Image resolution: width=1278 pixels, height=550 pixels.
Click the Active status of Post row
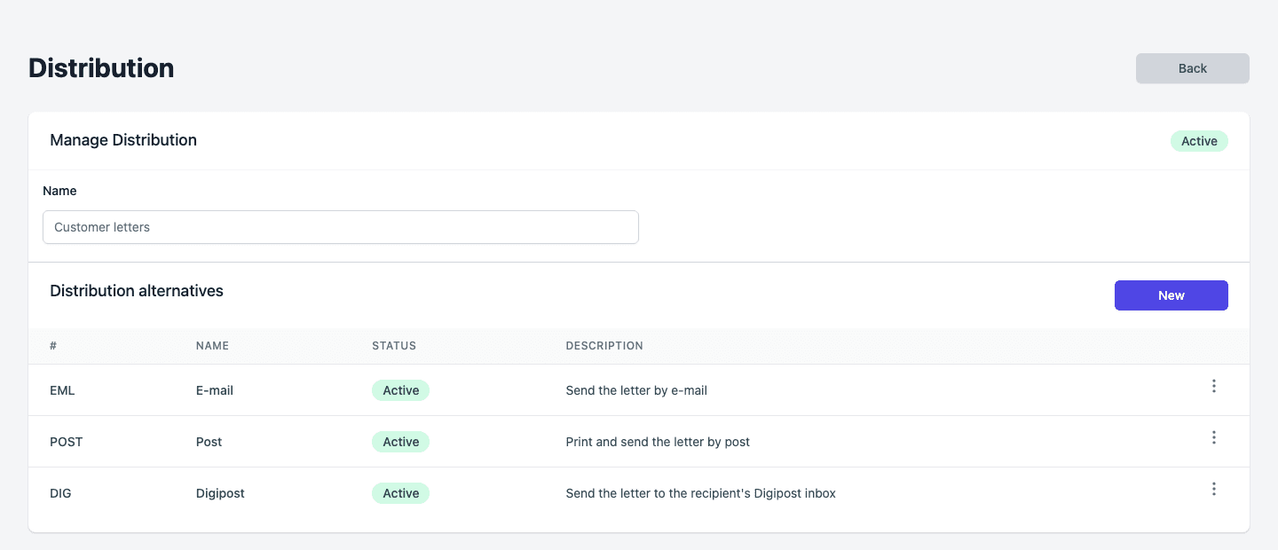click(x=400, y=442)
